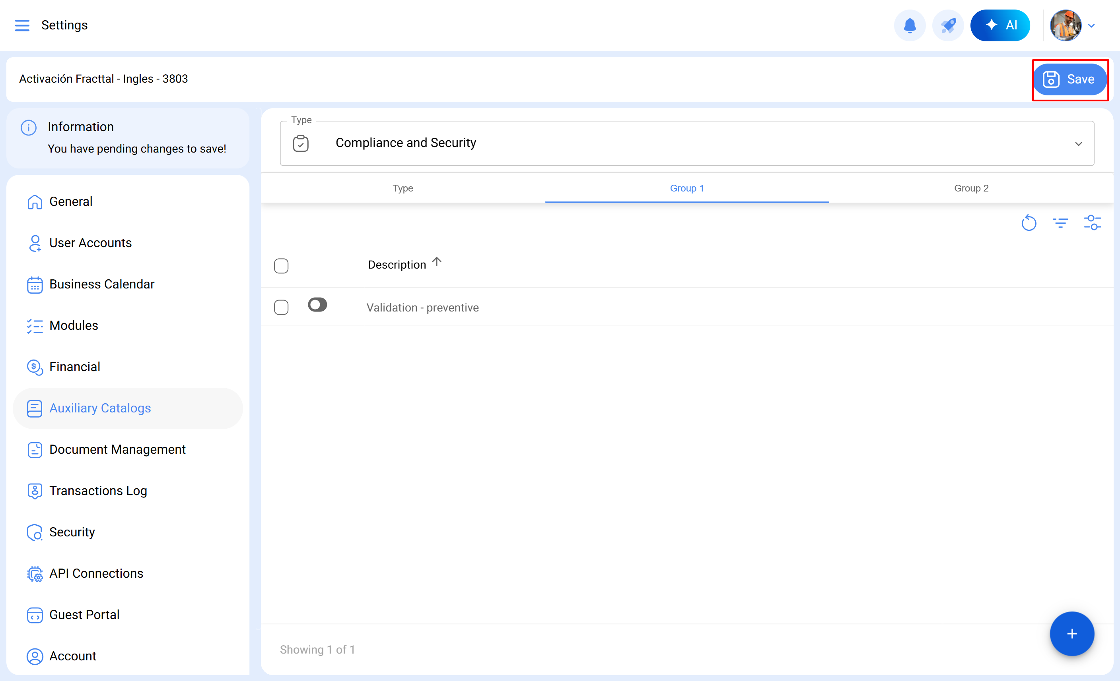The image size is (1120, 681).
Task: Select all rows via header checkbox
Action: 281,265
